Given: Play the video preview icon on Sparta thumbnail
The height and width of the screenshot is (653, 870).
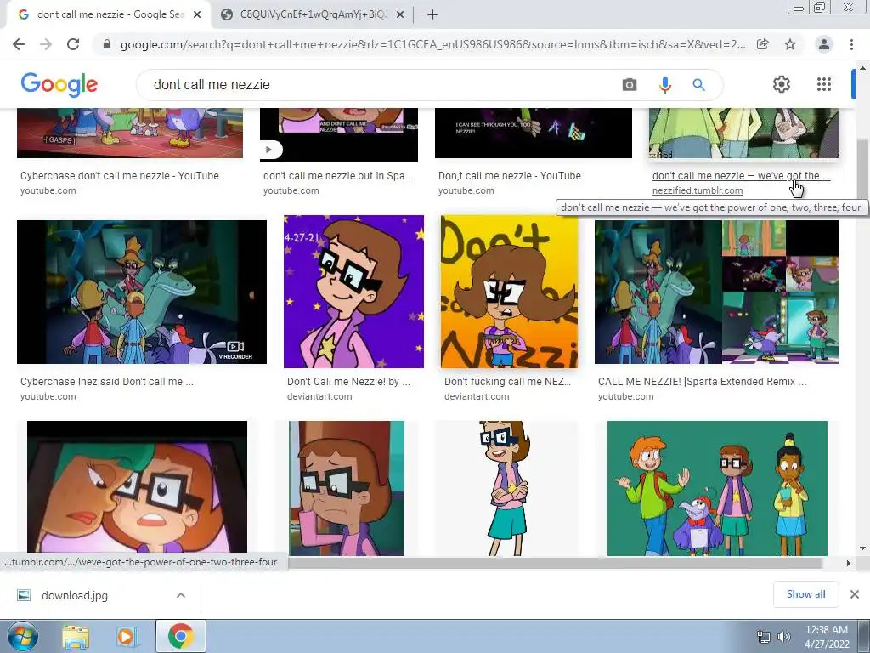Looking at the screenshot, I should [270, 149].
